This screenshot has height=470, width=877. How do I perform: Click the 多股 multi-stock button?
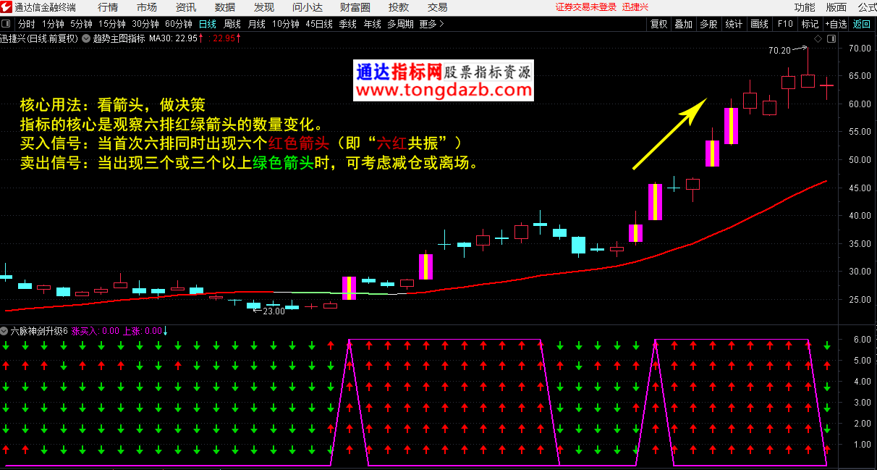pyautogui.click(x=708, y=24)
